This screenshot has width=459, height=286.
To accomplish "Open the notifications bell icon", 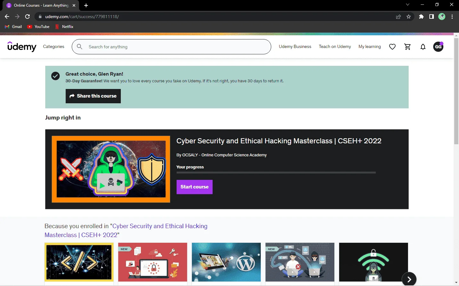I will (x=423, y=47).
